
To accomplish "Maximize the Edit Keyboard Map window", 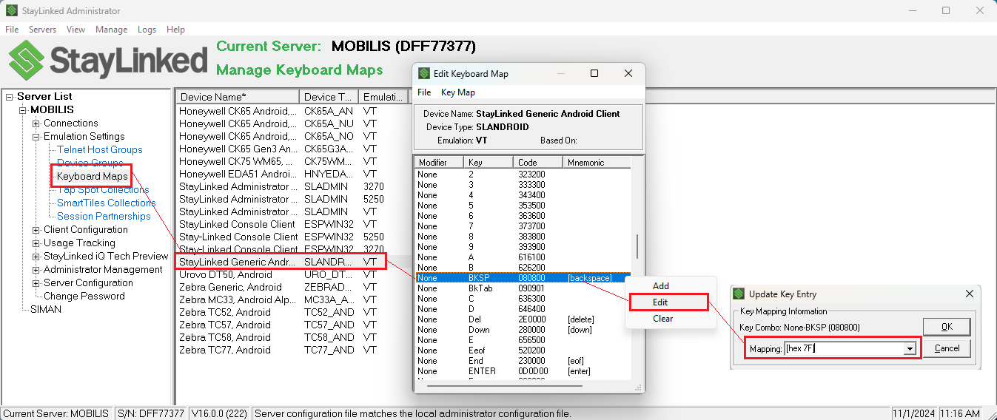I will pos(594,74).
